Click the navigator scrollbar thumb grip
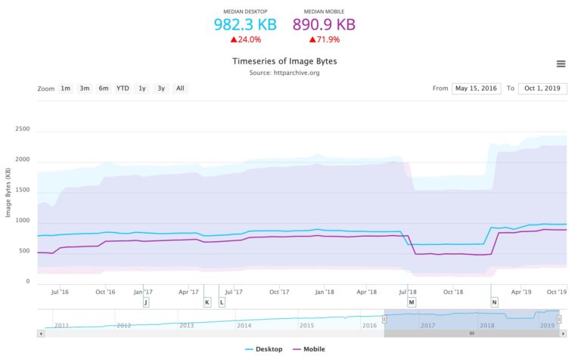581x356 pixels. (471, 333)
